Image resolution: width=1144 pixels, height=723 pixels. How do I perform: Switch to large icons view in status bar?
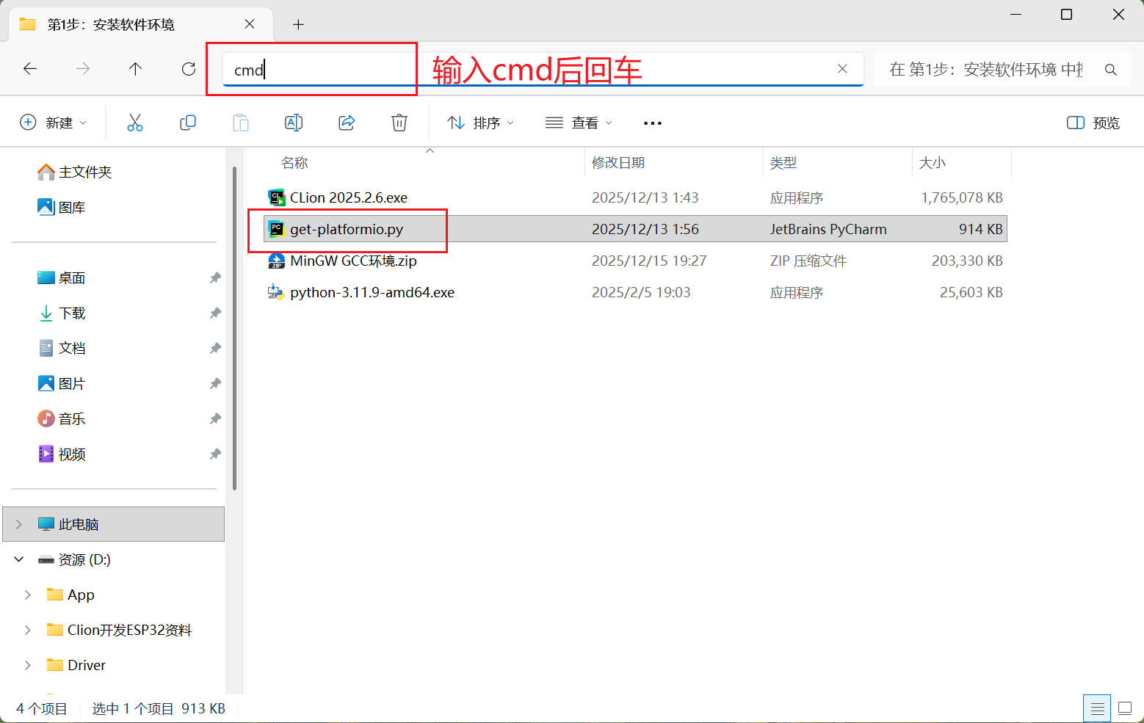[x=1125, y=708]
